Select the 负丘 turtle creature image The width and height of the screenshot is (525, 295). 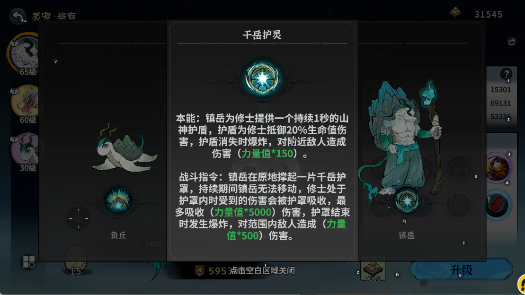124,149
